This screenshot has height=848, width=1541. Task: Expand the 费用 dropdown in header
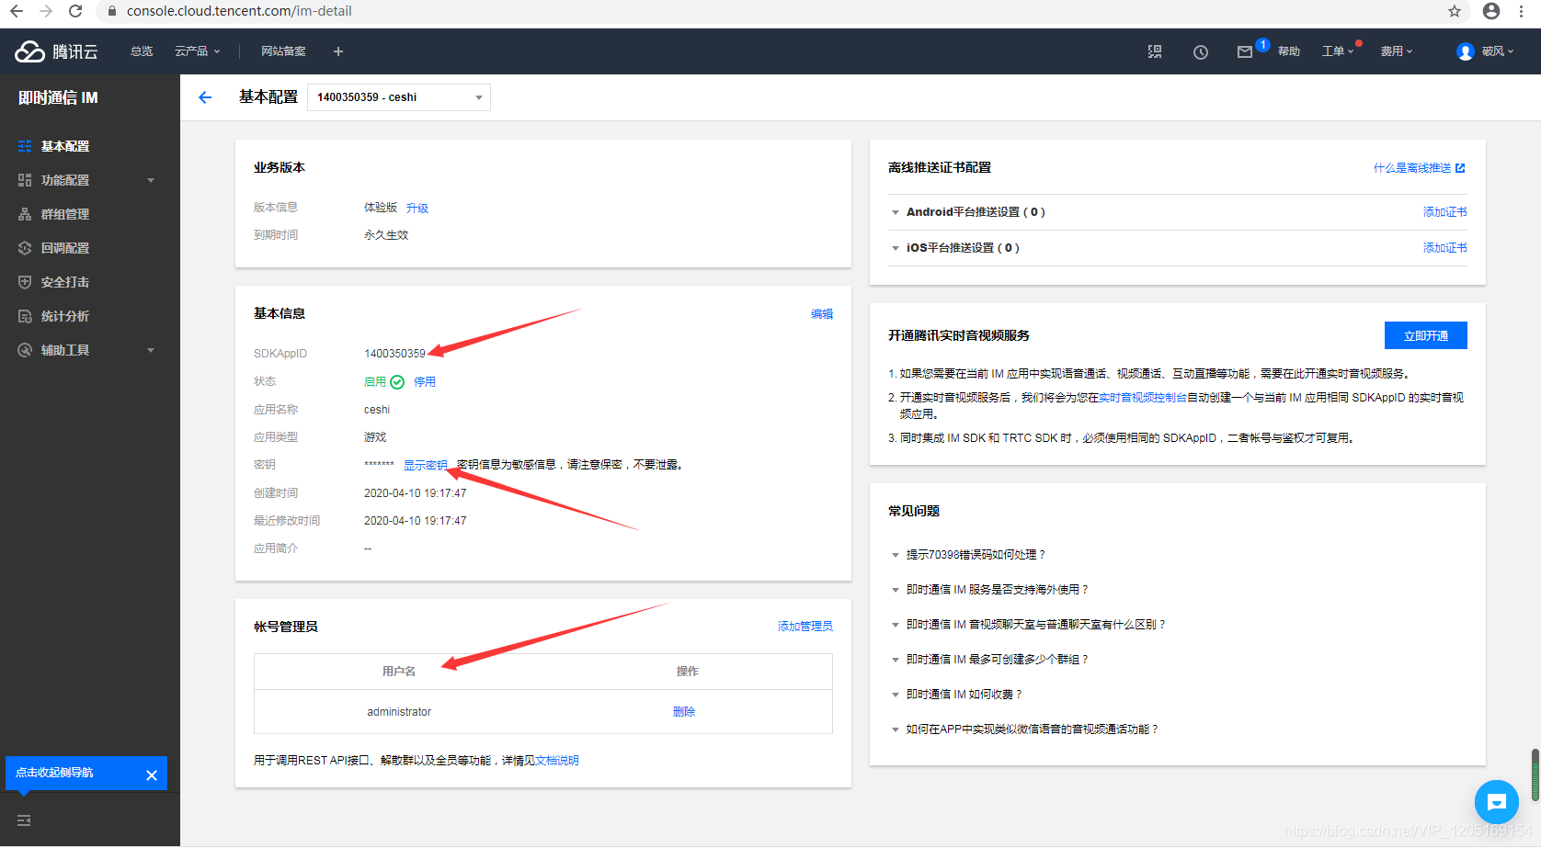[1397, 51]
